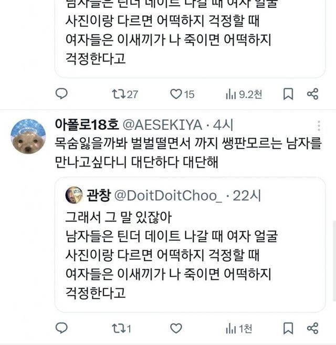Bookmark the top tweet
Screen dimensions: 336x345
tap(288, 94)
